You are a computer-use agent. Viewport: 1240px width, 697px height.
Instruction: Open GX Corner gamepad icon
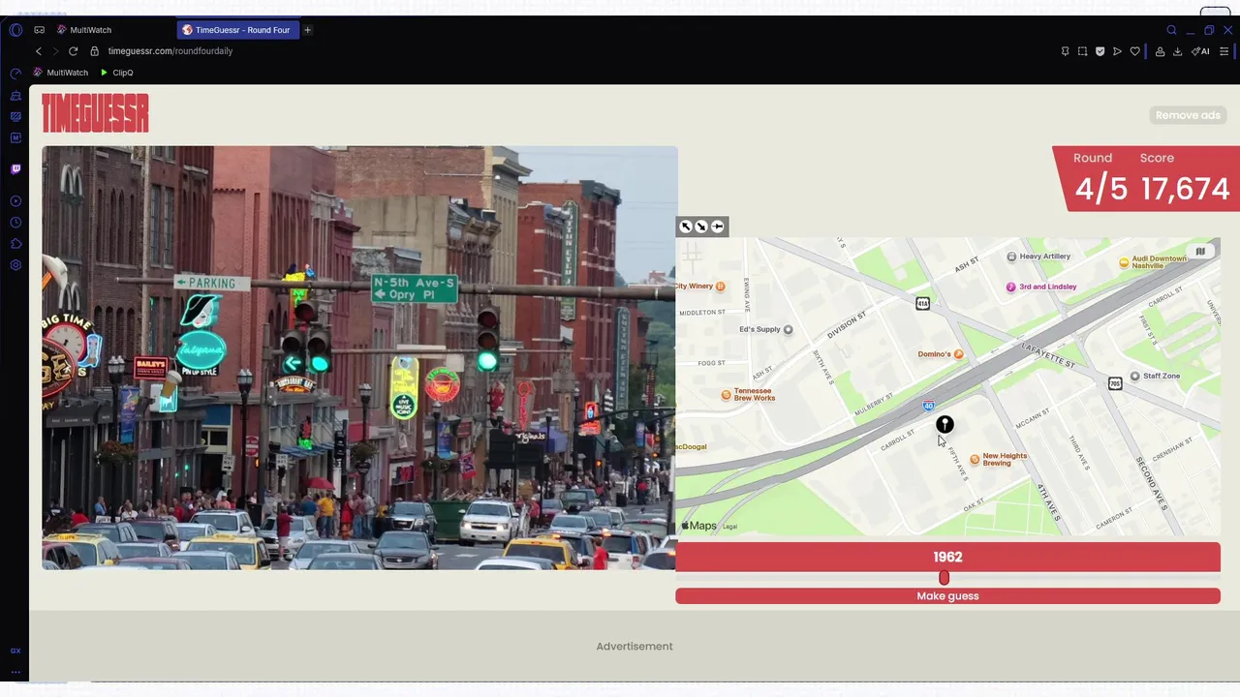[40, 30]
